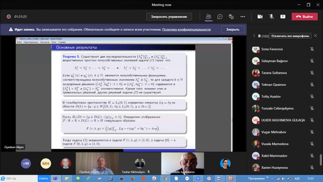323x182 pixels.
Task: Toggle the camera on
Action: [260, 17]
